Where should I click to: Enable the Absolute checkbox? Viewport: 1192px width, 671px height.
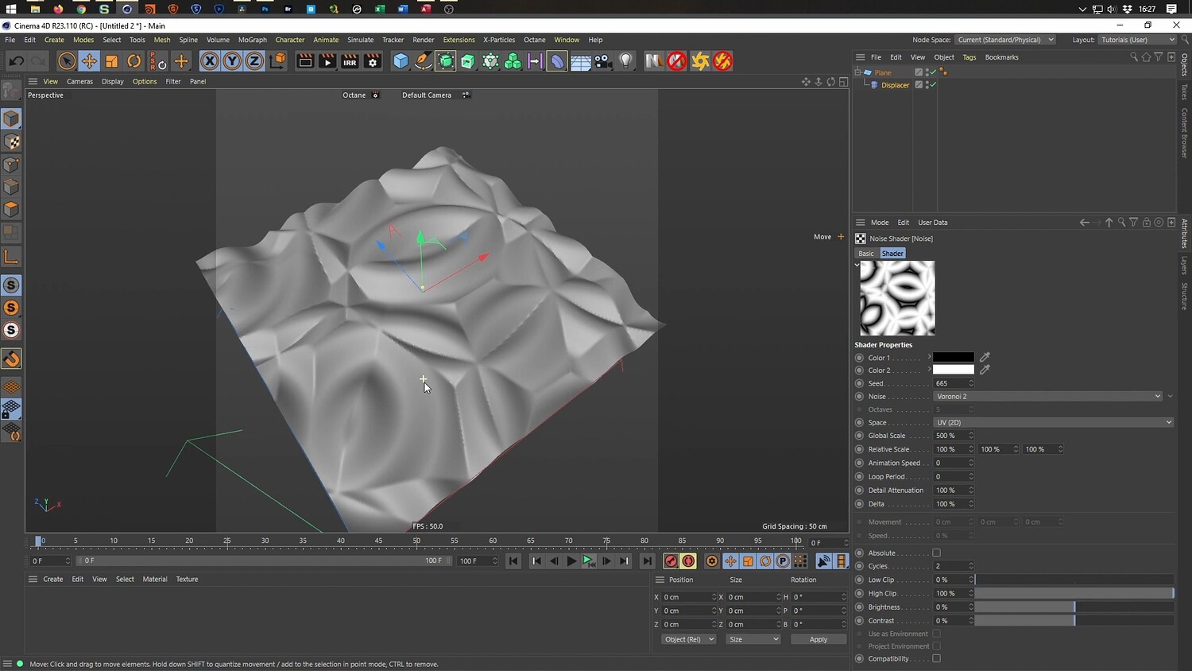click(936, 553)
